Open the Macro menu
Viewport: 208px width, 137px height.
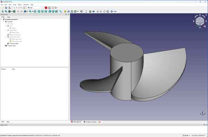20,5
